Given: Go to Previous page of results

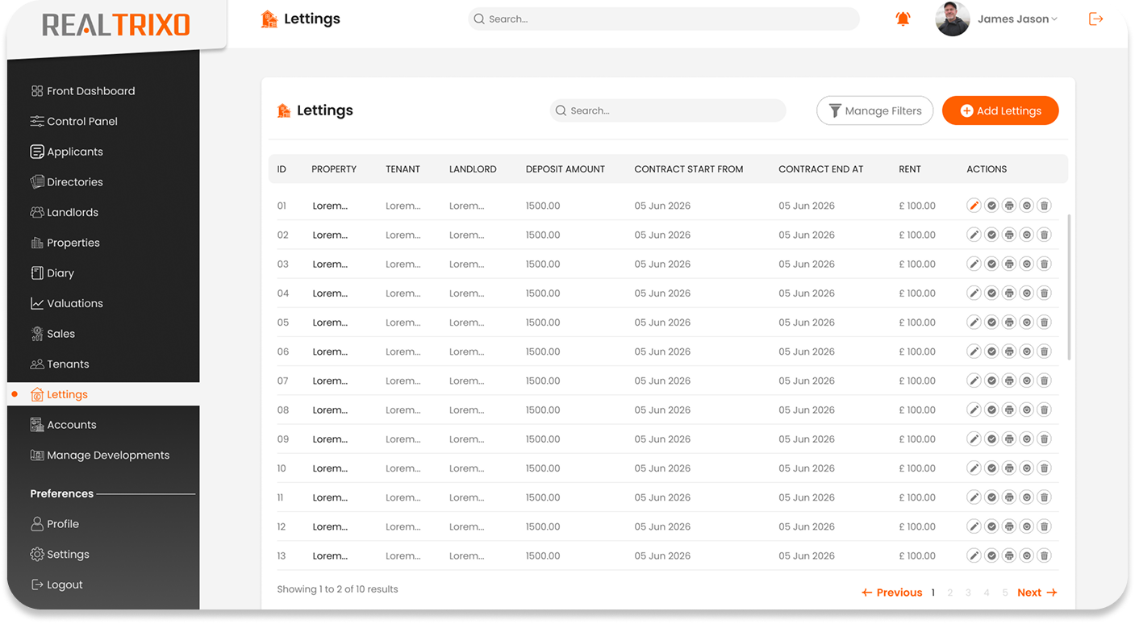Looking at the screenshot, I should [891, 593].
